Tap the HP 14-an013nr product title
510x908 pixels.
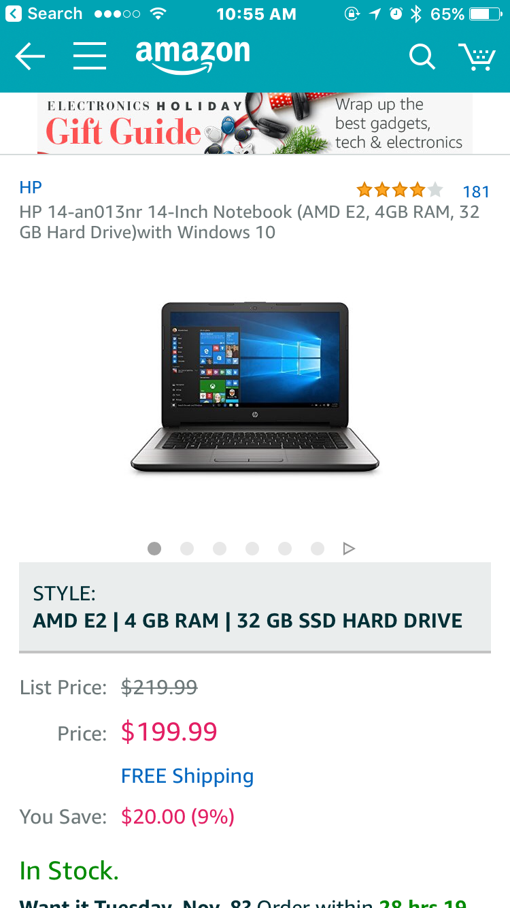pyautogui.click(x=250, y=222)
